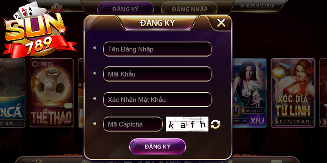The height and width of the screenshot is (163, 327).
Task: Open the Xóc Dĩa Tứ Linh game card
Action: coord(293,93)
